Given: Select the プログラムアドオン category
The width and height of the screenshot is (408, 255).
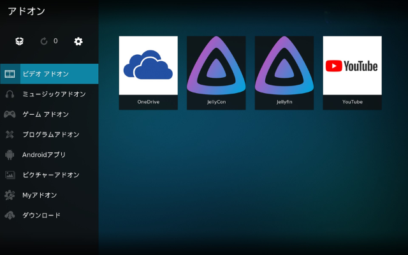Looking at the screenshot, I should click(x=51, y=135).
